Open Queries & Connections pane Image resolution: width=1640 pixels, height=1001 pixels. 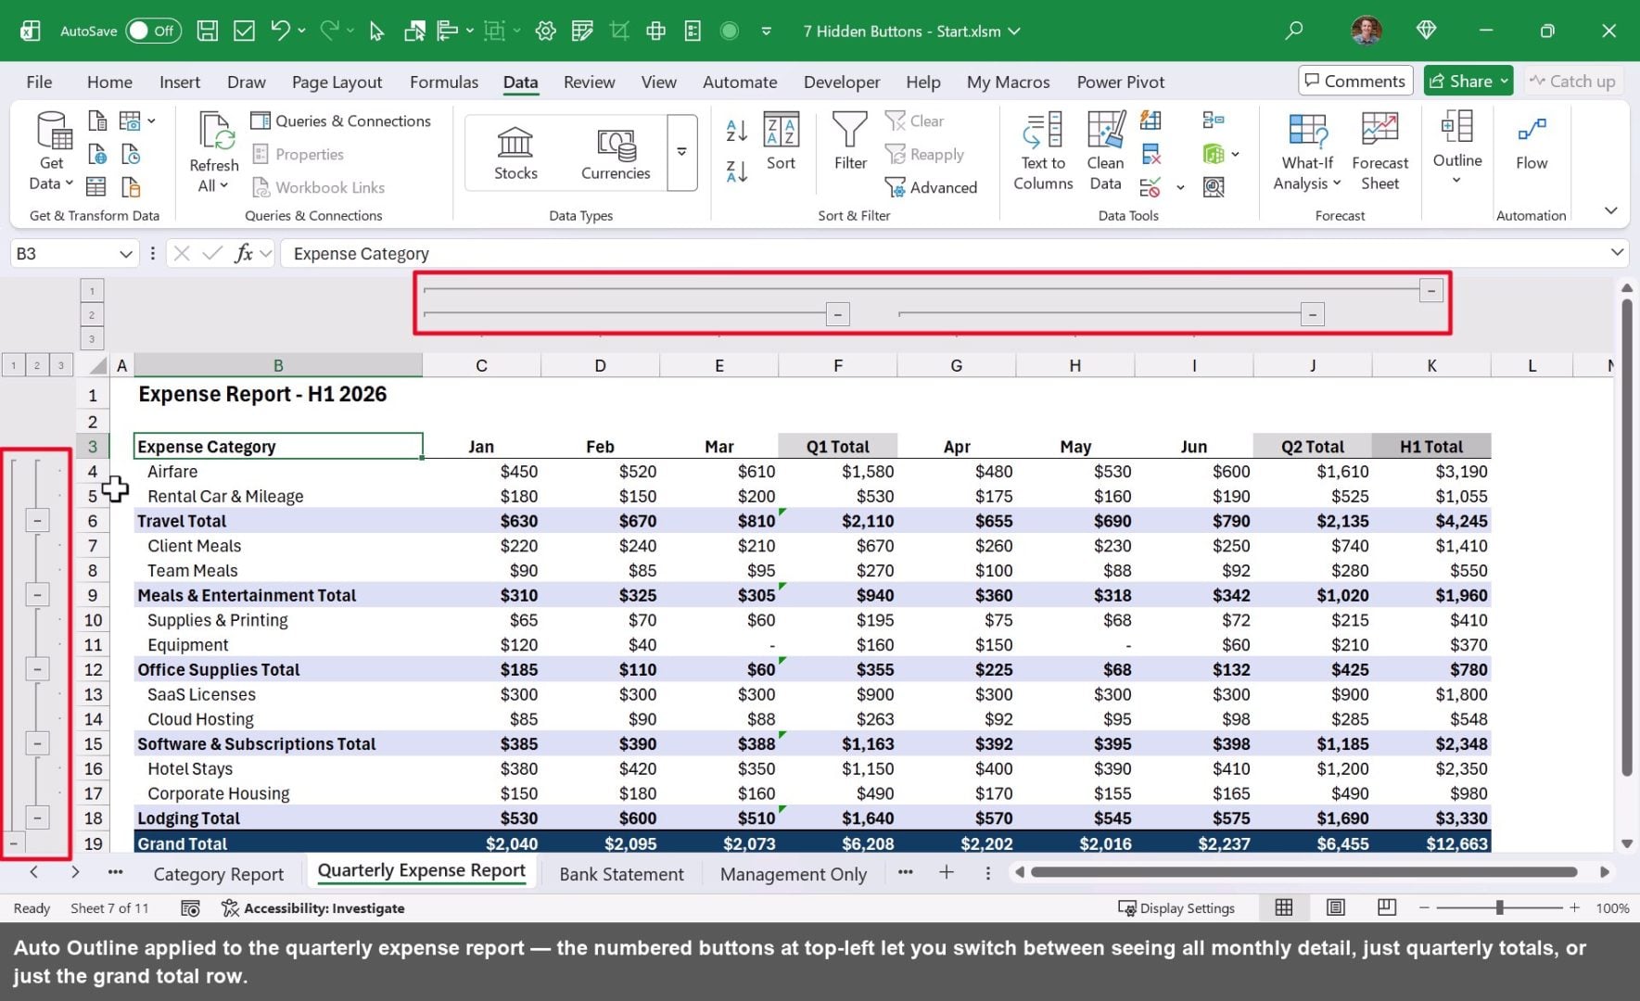click(341, 120)
